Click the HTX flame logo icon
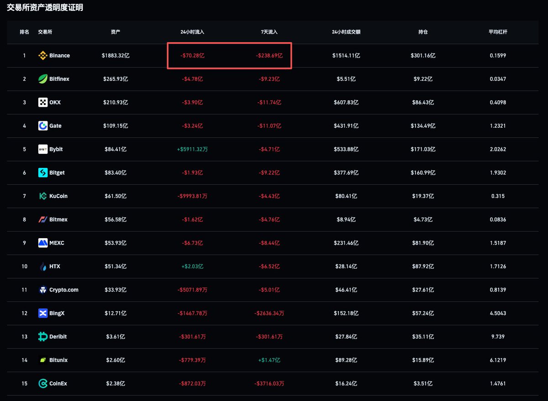 pos(42,266)
